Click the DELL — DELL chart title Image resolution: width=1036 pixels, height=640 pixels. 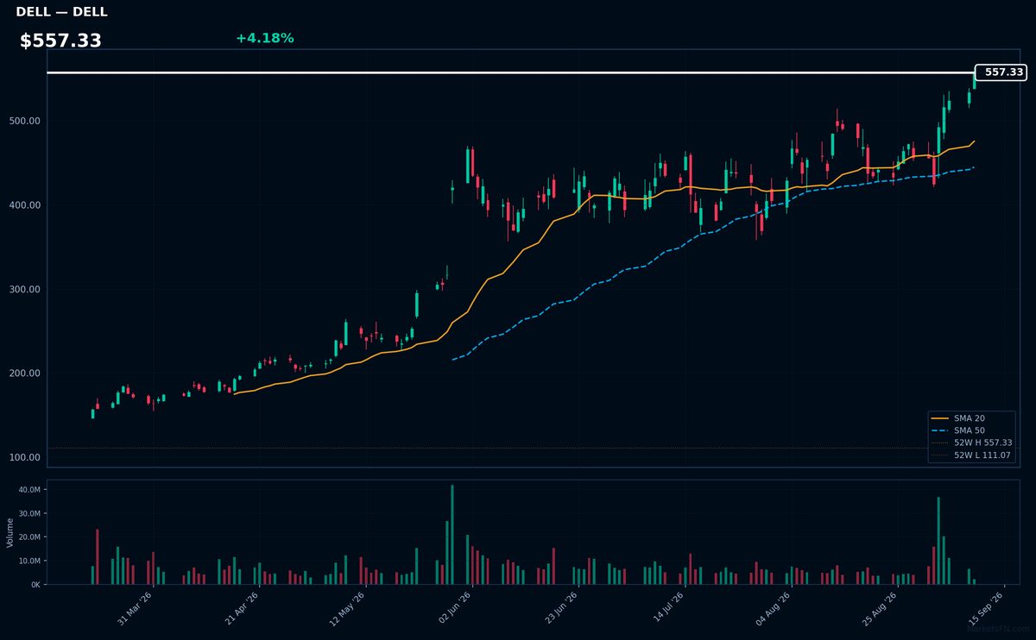(61, 12)
